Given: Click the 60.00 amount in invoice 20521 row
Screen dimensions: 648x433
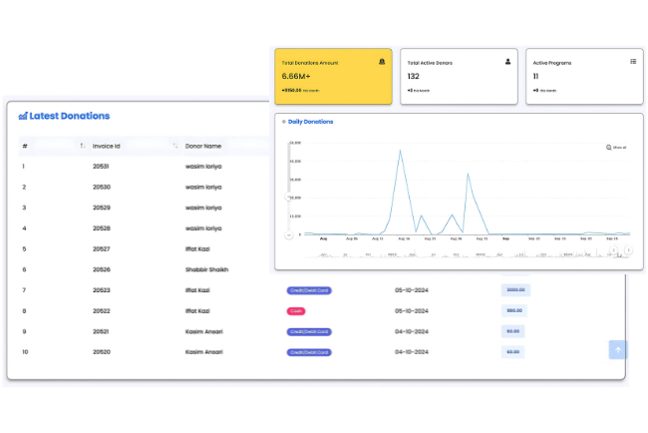Looking at the screenshot, I should pyautogui.click(x=512, y=331).
